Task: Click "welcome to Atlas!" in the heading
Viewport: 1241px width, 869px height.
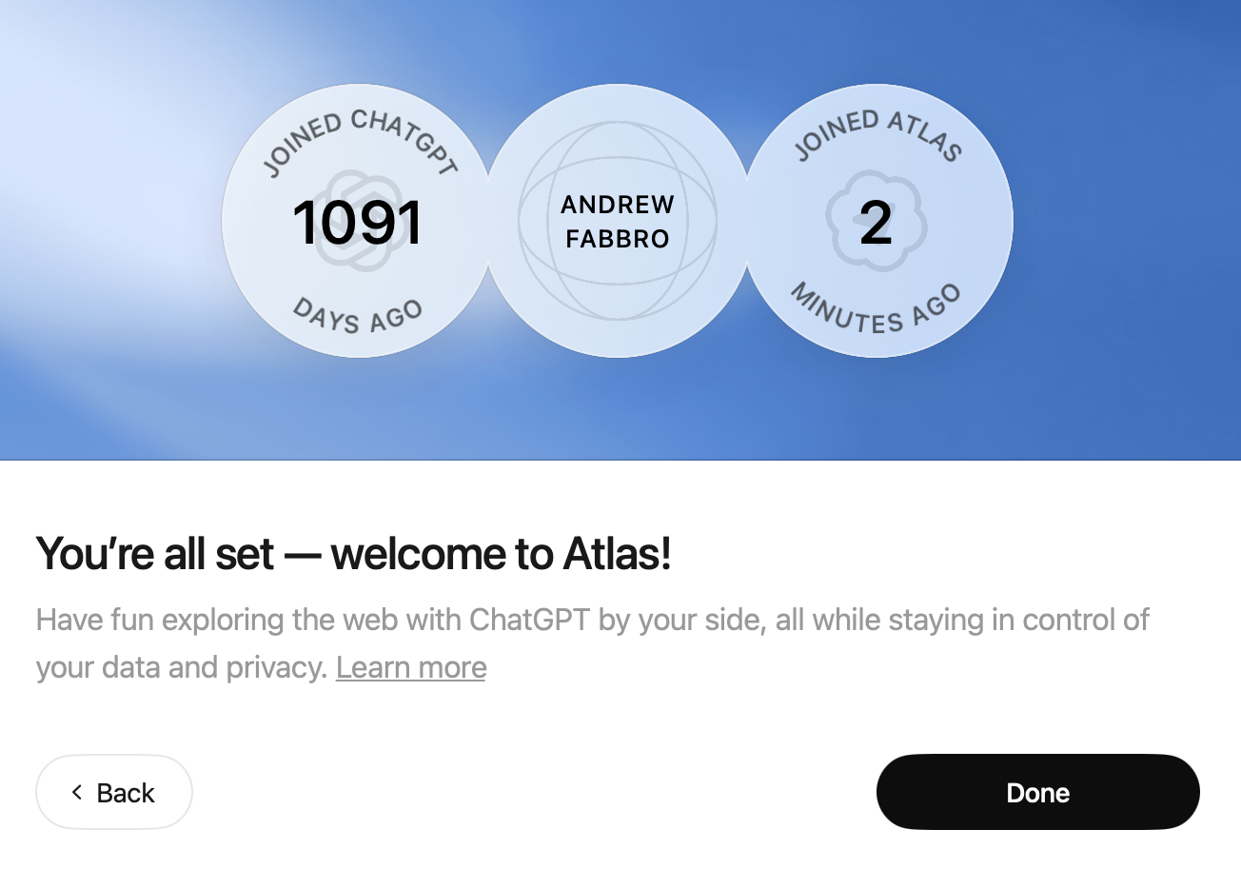Action: [502, 553]
